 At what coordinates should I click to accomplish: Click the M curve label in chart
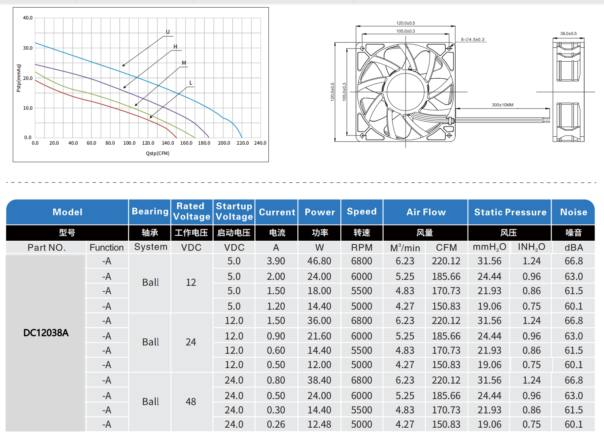pyautogui.click(x=184, y=63)
